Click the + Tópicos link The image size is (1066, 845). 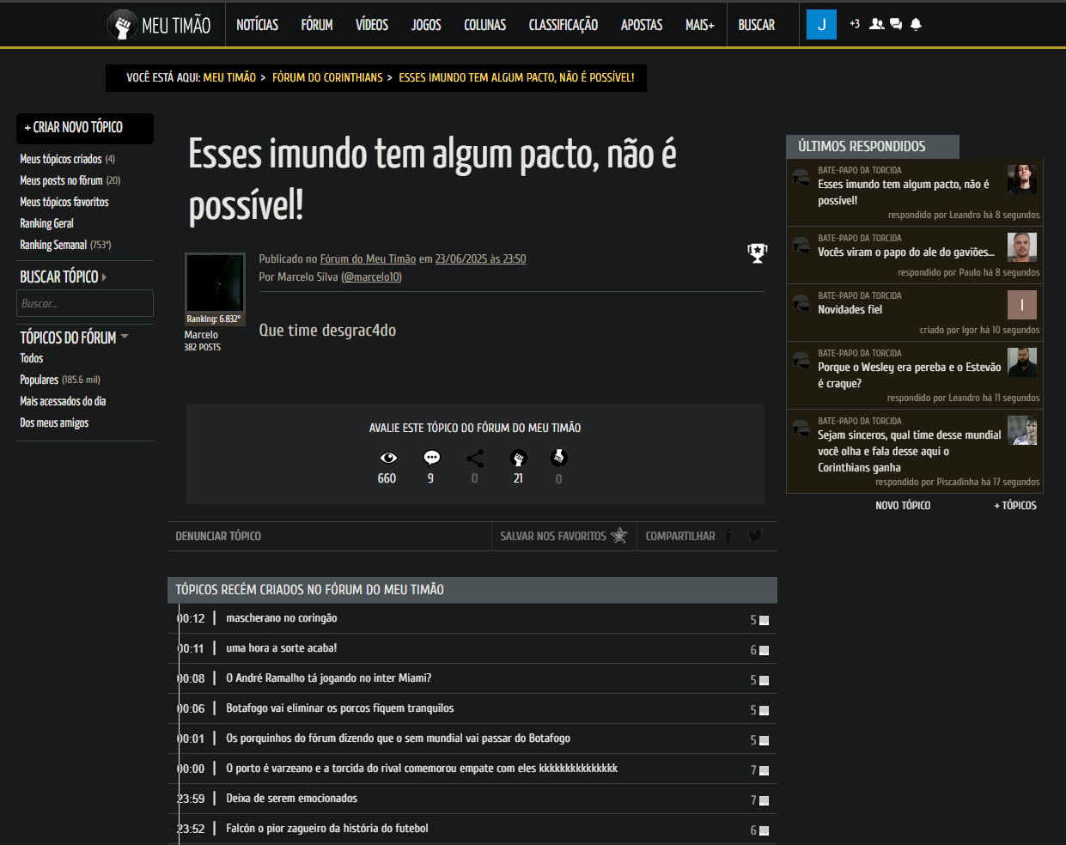[x=1015, y=505]
